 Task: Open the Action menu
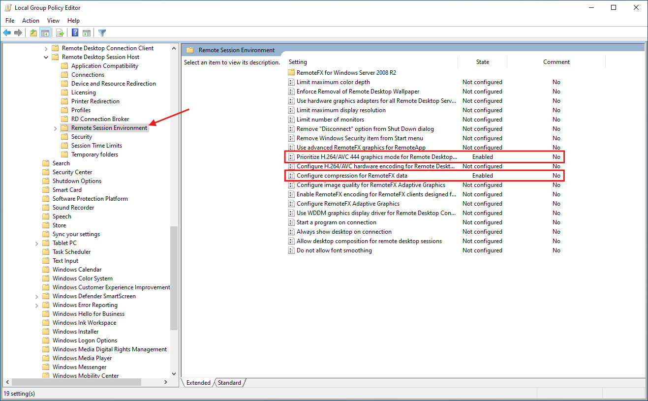31,21
